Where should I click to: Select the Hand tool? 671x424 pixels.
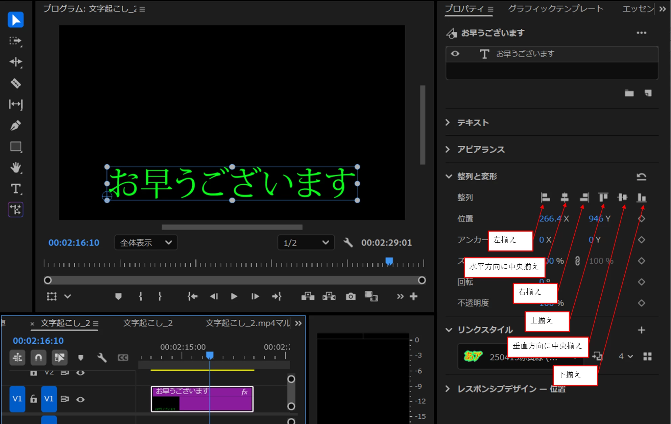[x=16, y=167]
